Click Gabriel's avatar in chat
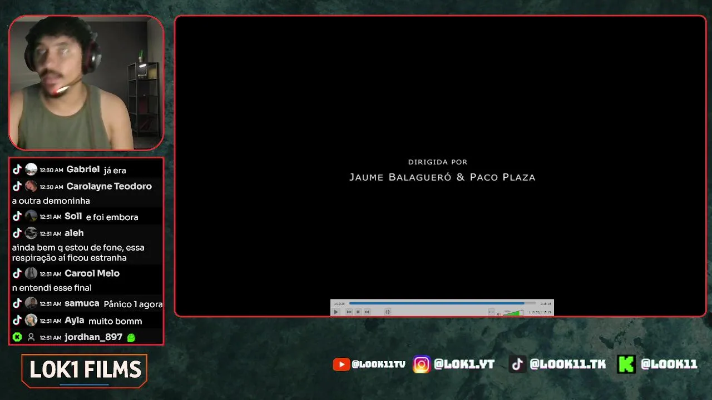The width and height of the screenshot is (712, 400). click(31, 169)
